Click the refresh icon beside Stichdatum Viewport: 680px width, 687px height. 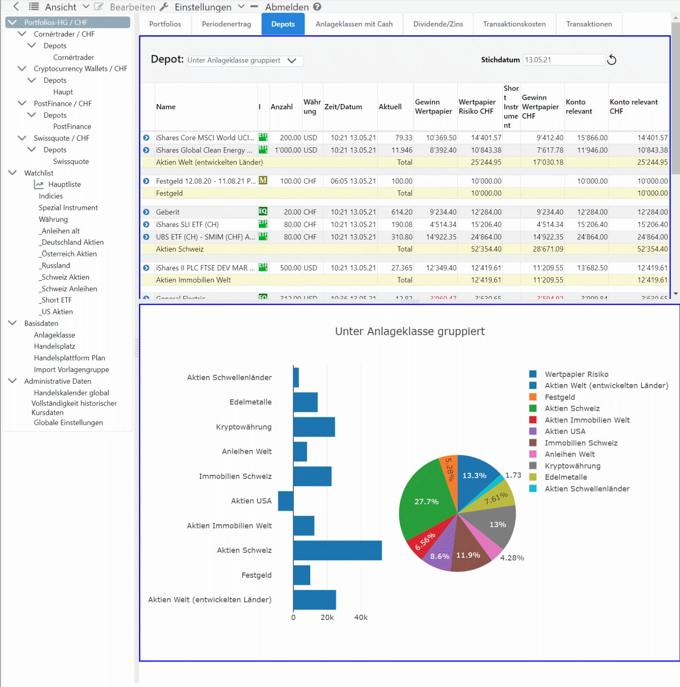(x=612, y=60)
